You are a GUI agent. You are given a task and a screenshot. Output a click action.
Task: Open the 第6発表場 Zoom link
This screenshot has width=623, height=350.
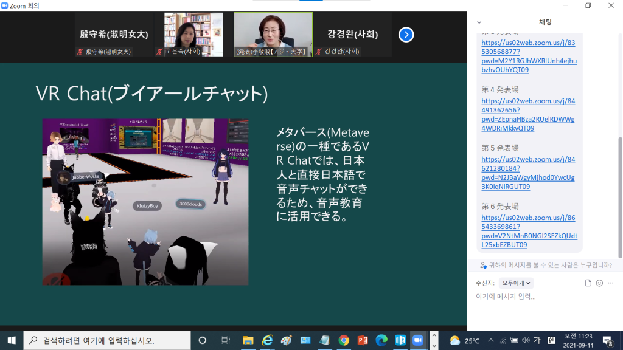[x=529, y=232]
